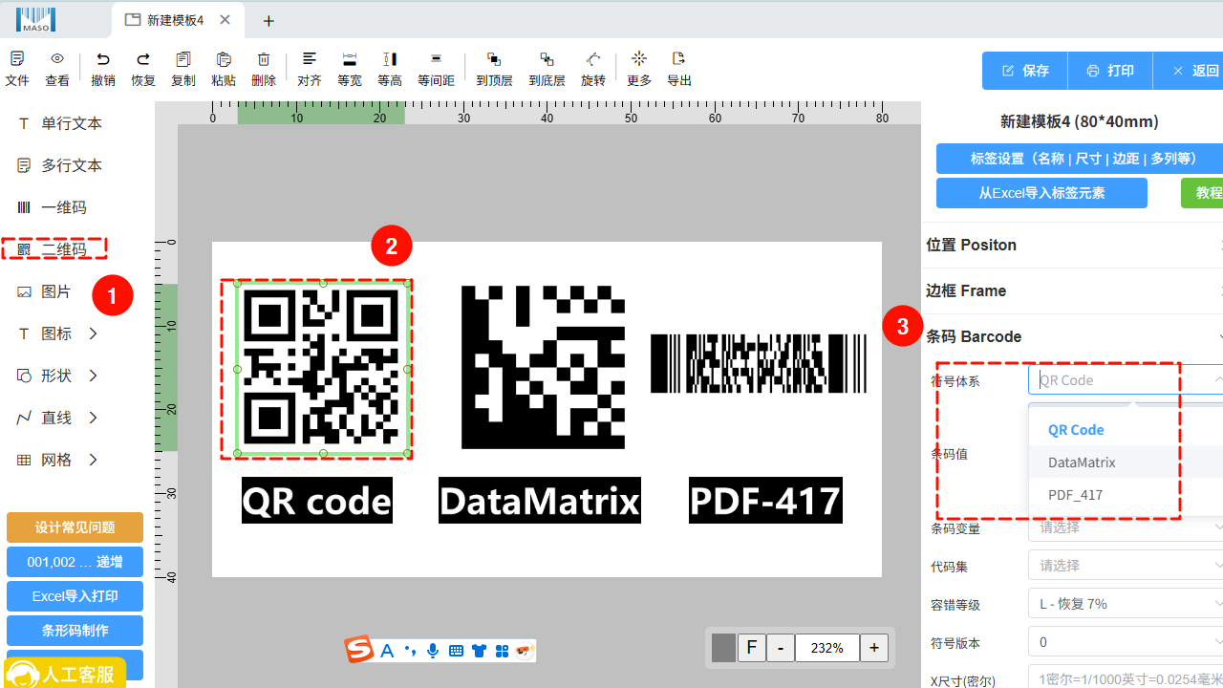Click the gray canvas color swatch

[723, 648]
